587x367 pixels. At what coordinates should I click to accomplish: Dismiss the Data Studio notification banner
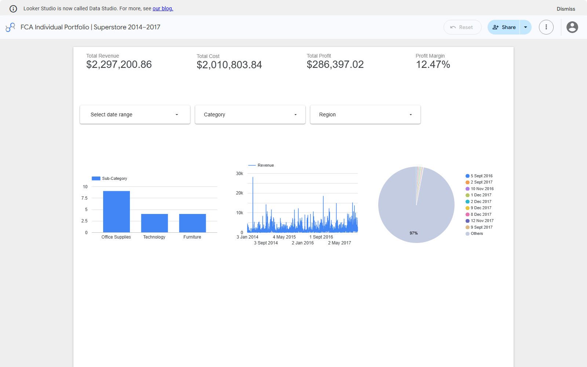[x=566, y=9]
